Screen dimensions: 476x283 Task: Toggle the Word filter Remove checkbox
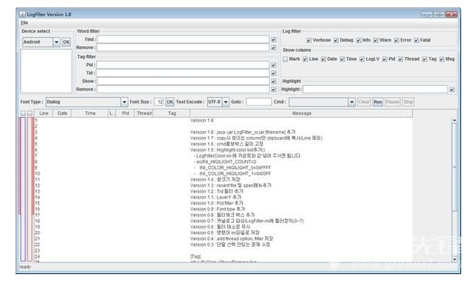(273, 48)
